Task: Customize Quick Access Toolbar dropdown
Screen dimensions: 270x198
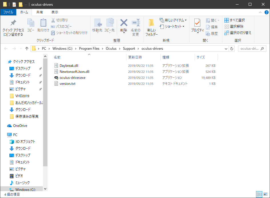Action: (26, 5)
